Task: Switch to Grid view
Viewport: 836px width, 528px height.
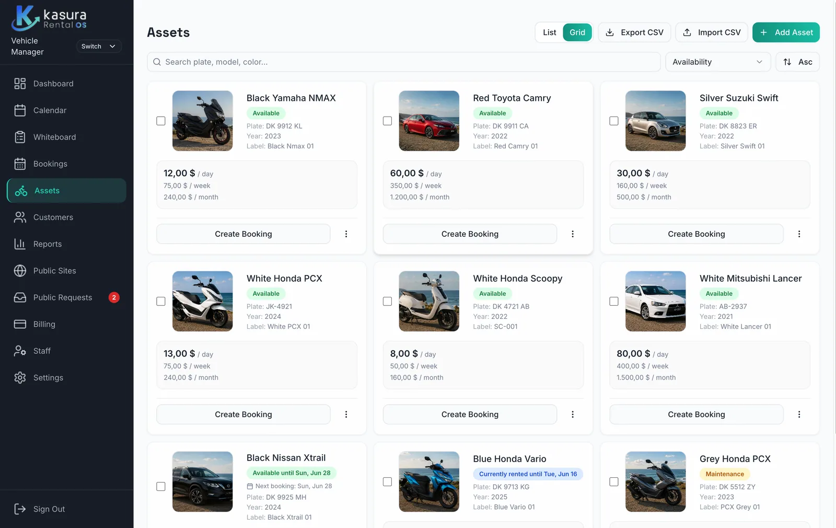Action: point(577,32)
